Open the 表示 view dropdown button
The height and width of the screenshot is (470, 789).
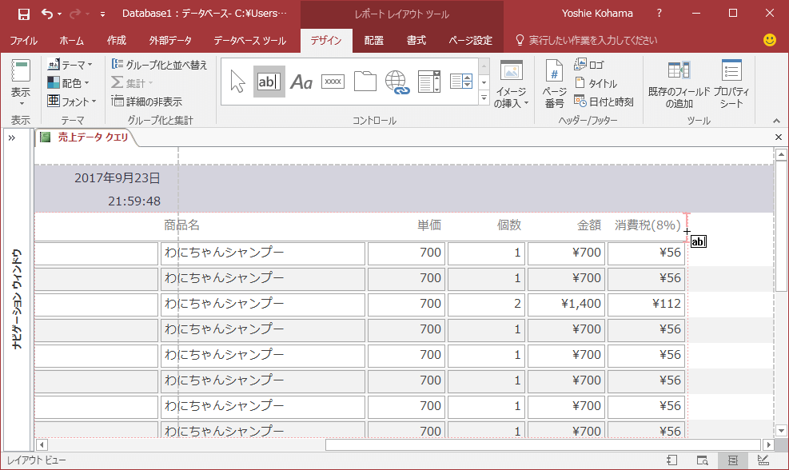pyautogui.click(x=21, y=83)
